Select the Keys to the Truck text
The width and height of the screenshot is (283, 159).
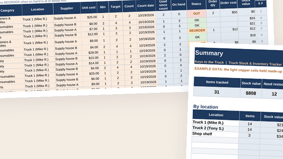coord(209,62)
